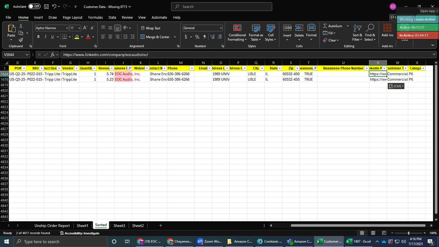
Task: Click the Increase Indent icon
Action: [133, 37]
